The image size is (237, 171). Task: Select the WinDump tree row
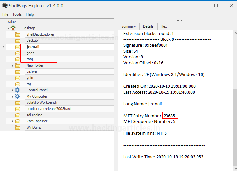[70, 127]
